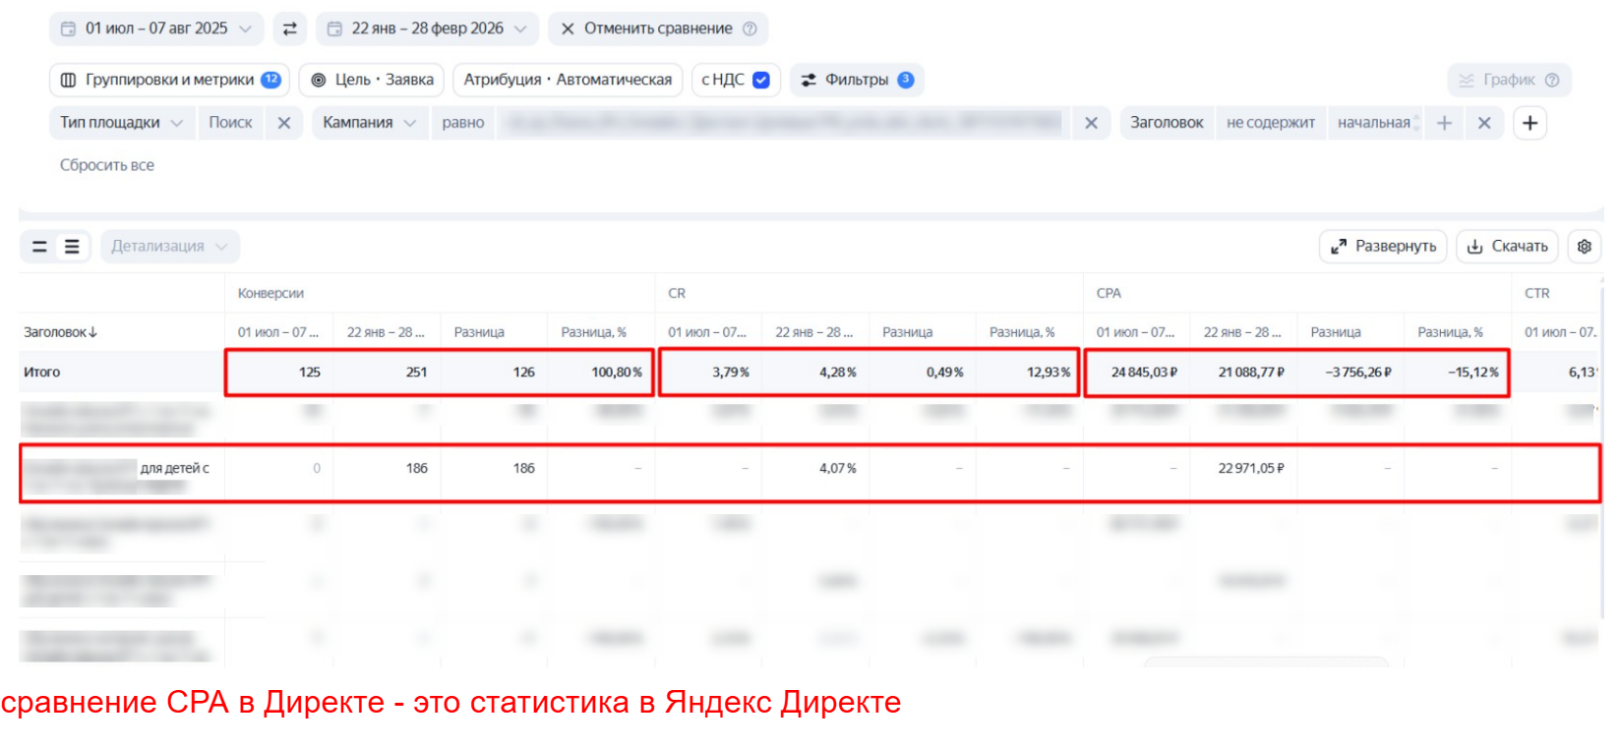Remove the Кампания filter
The height and width of the screenshot is (747, 1620).
tap(1091, 123)
